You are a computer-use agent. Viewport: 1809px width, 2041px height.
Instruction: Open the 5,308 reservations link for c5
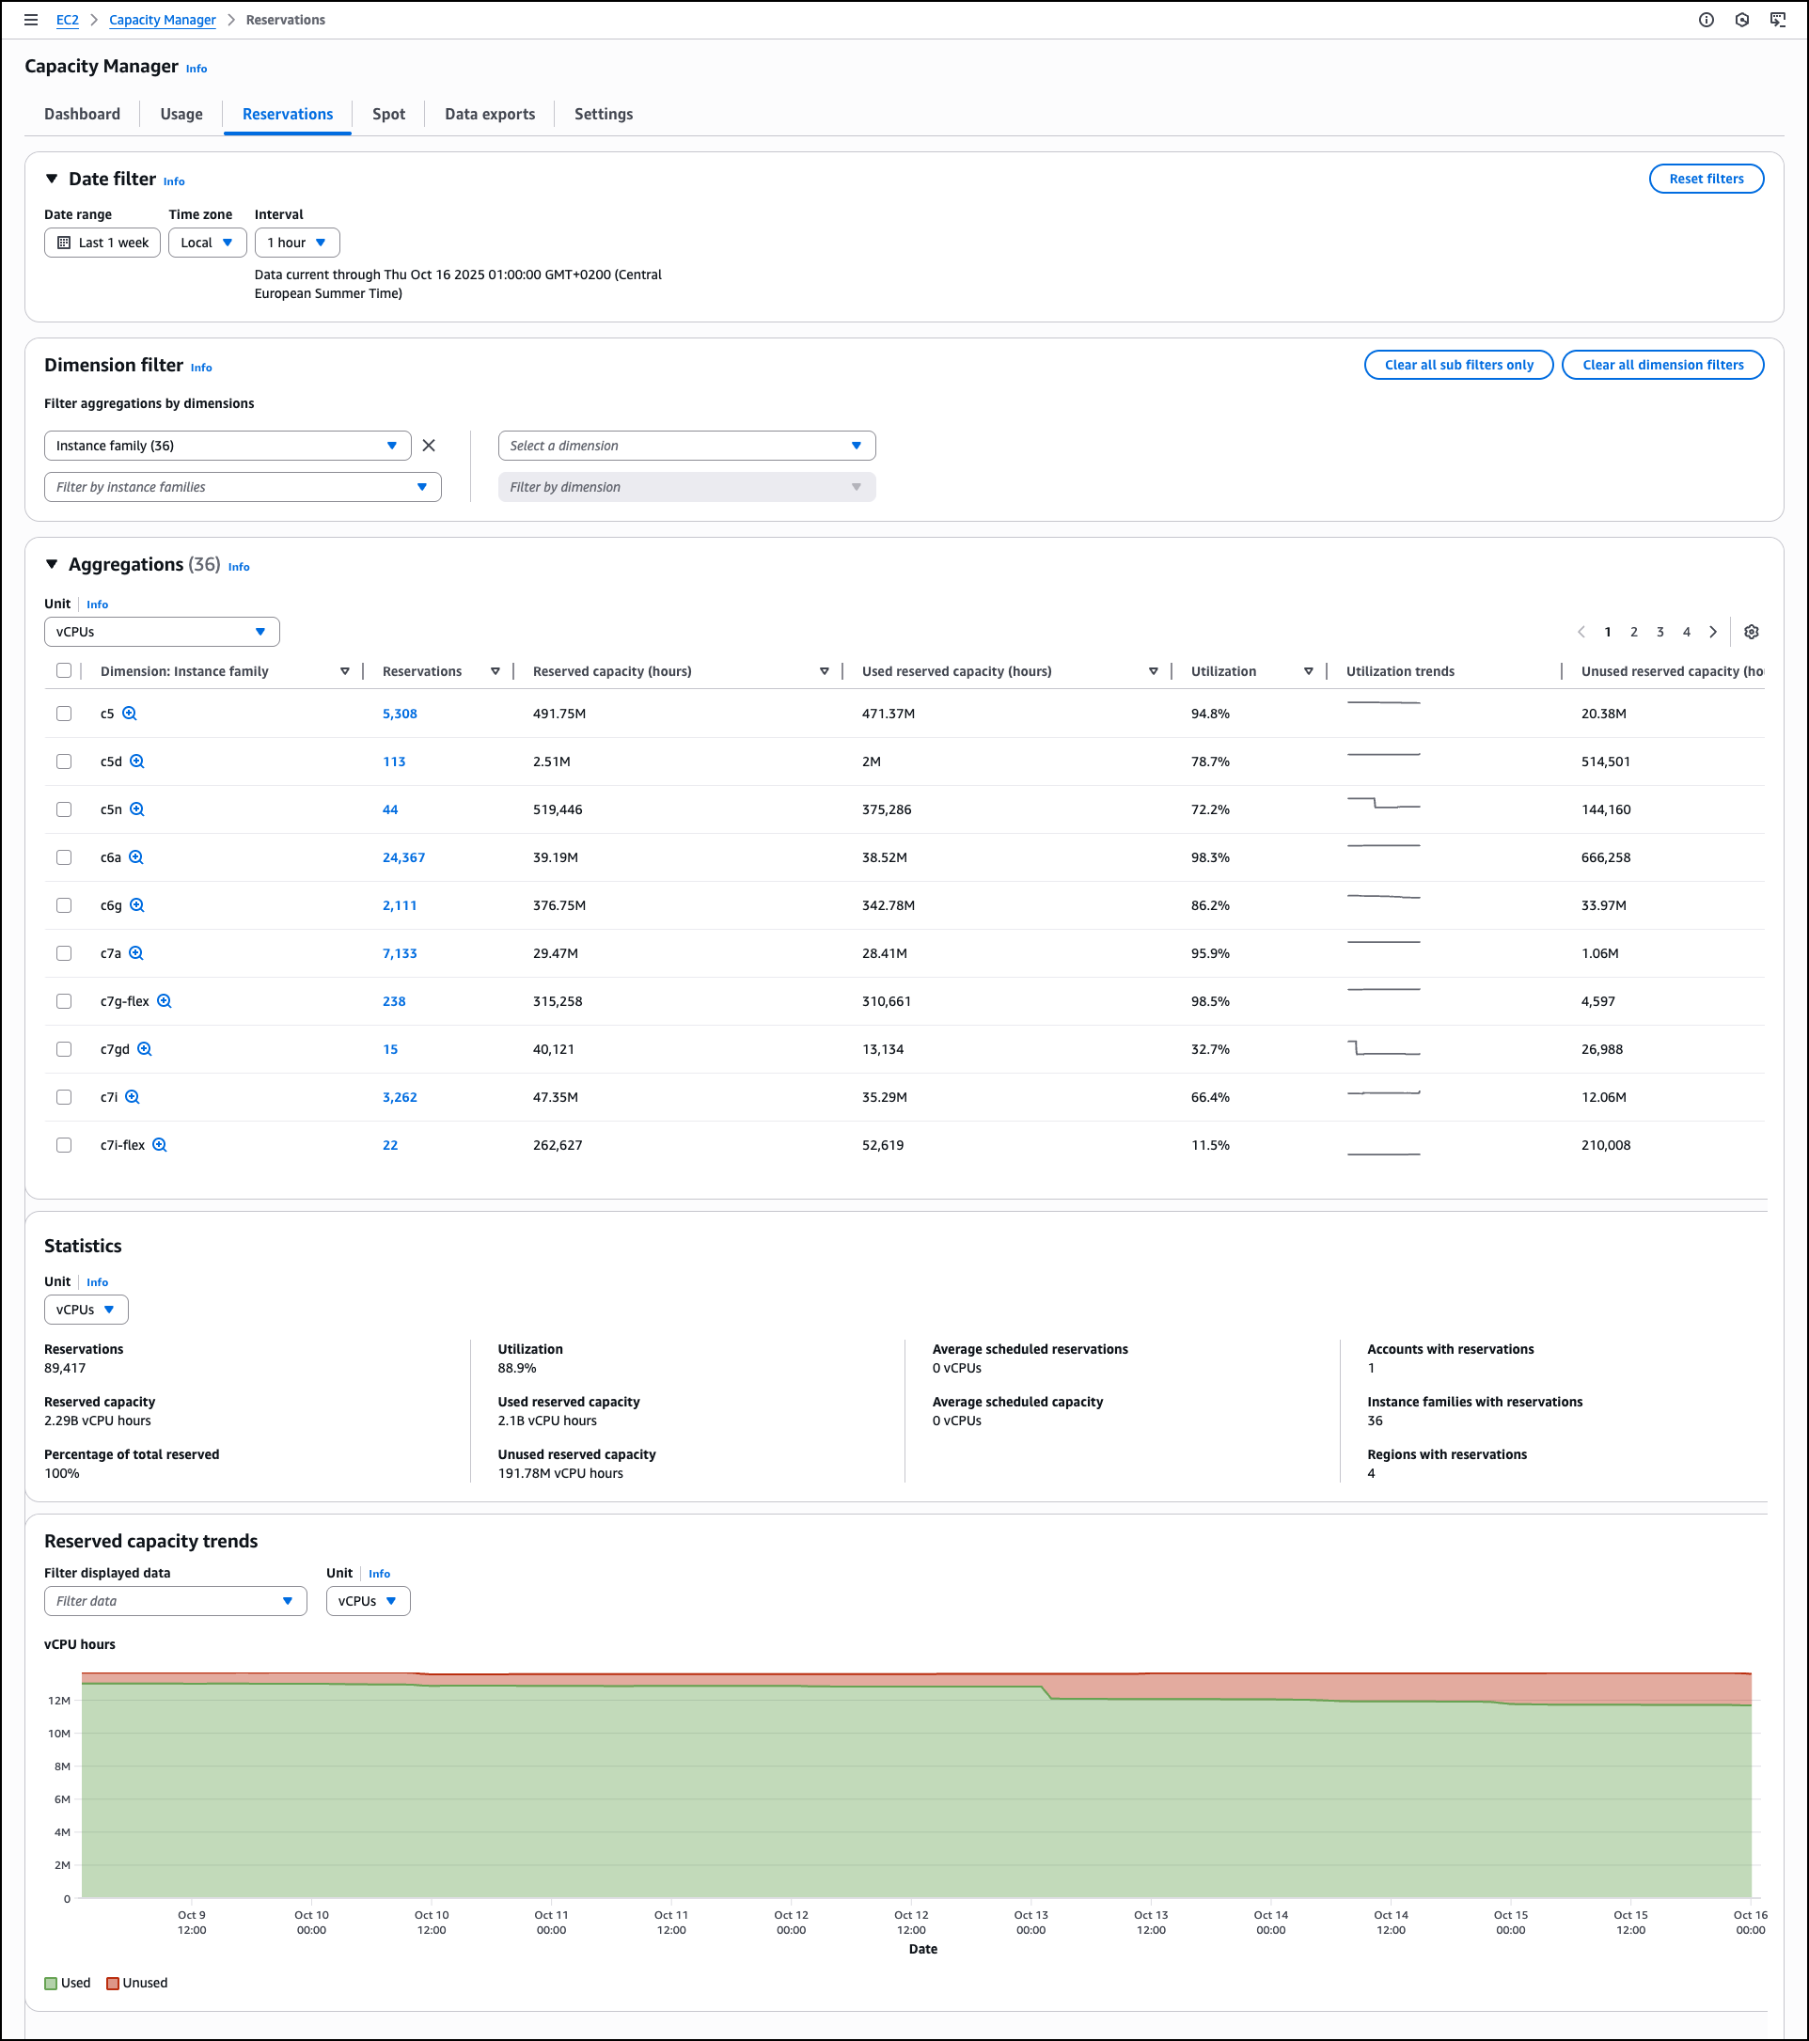(400, 713)
